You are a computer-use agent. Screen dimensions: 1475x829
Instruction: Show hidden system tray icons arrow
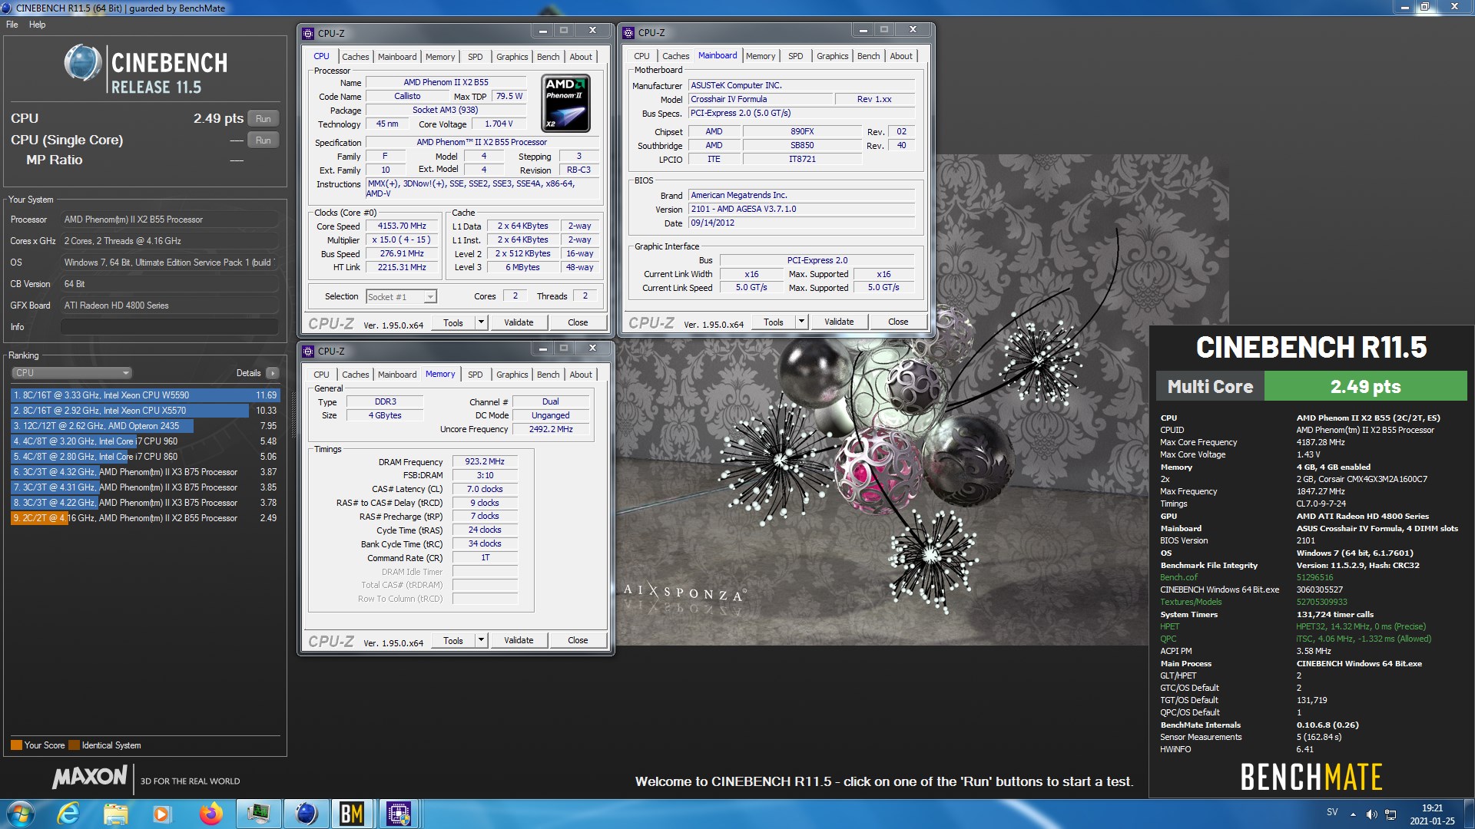[x=1354, y=814]
